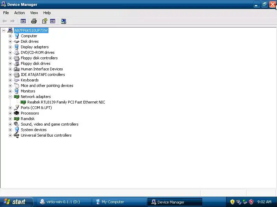This screenshot has width=277, height=207.
Task: Select the Universal Serial Bus controllers icon
Action: coord(17,135)
